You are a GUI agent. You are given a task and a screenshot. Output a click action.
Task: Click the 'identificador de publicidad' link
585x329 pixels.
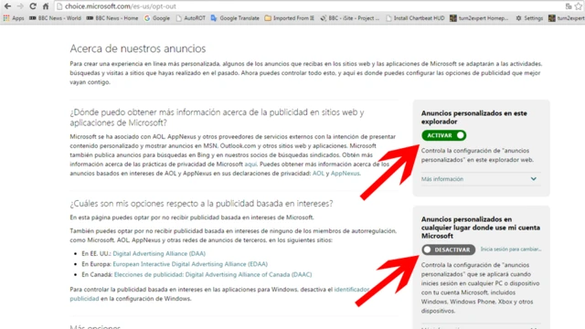click(x=351, y=290)
